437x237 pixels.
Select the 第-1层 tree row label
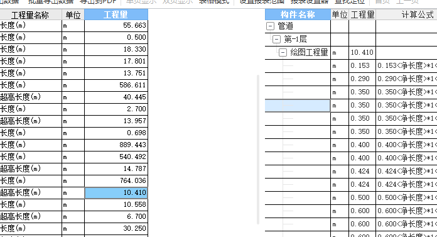coord(295,39)
